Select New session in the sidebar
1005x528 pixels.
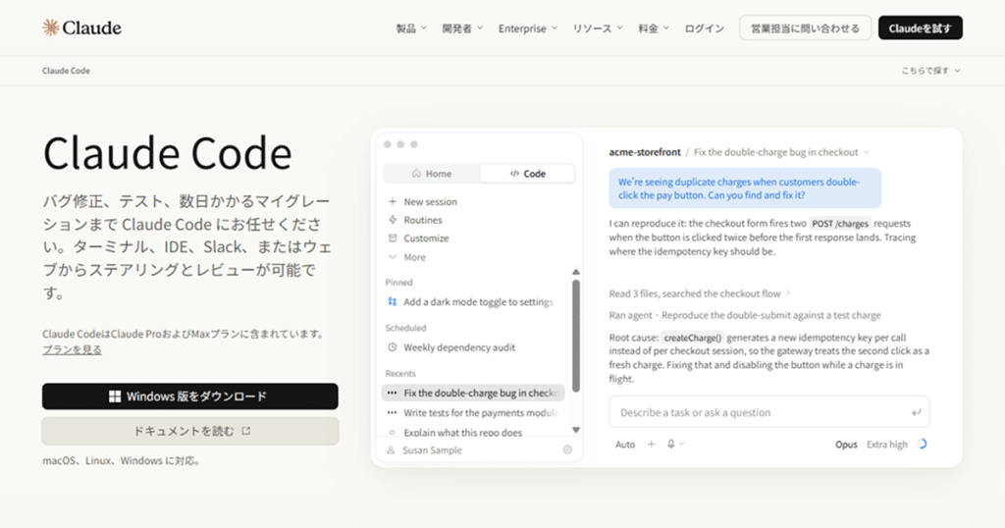pyautogui.click(x=430, y=201)
